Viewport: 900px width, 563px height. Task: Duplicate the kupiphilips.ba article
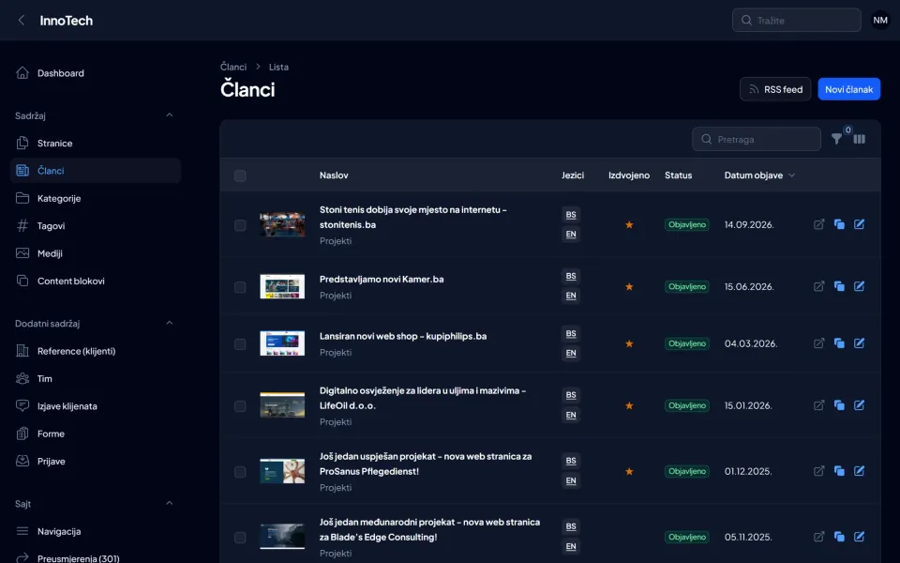(839, 343)
